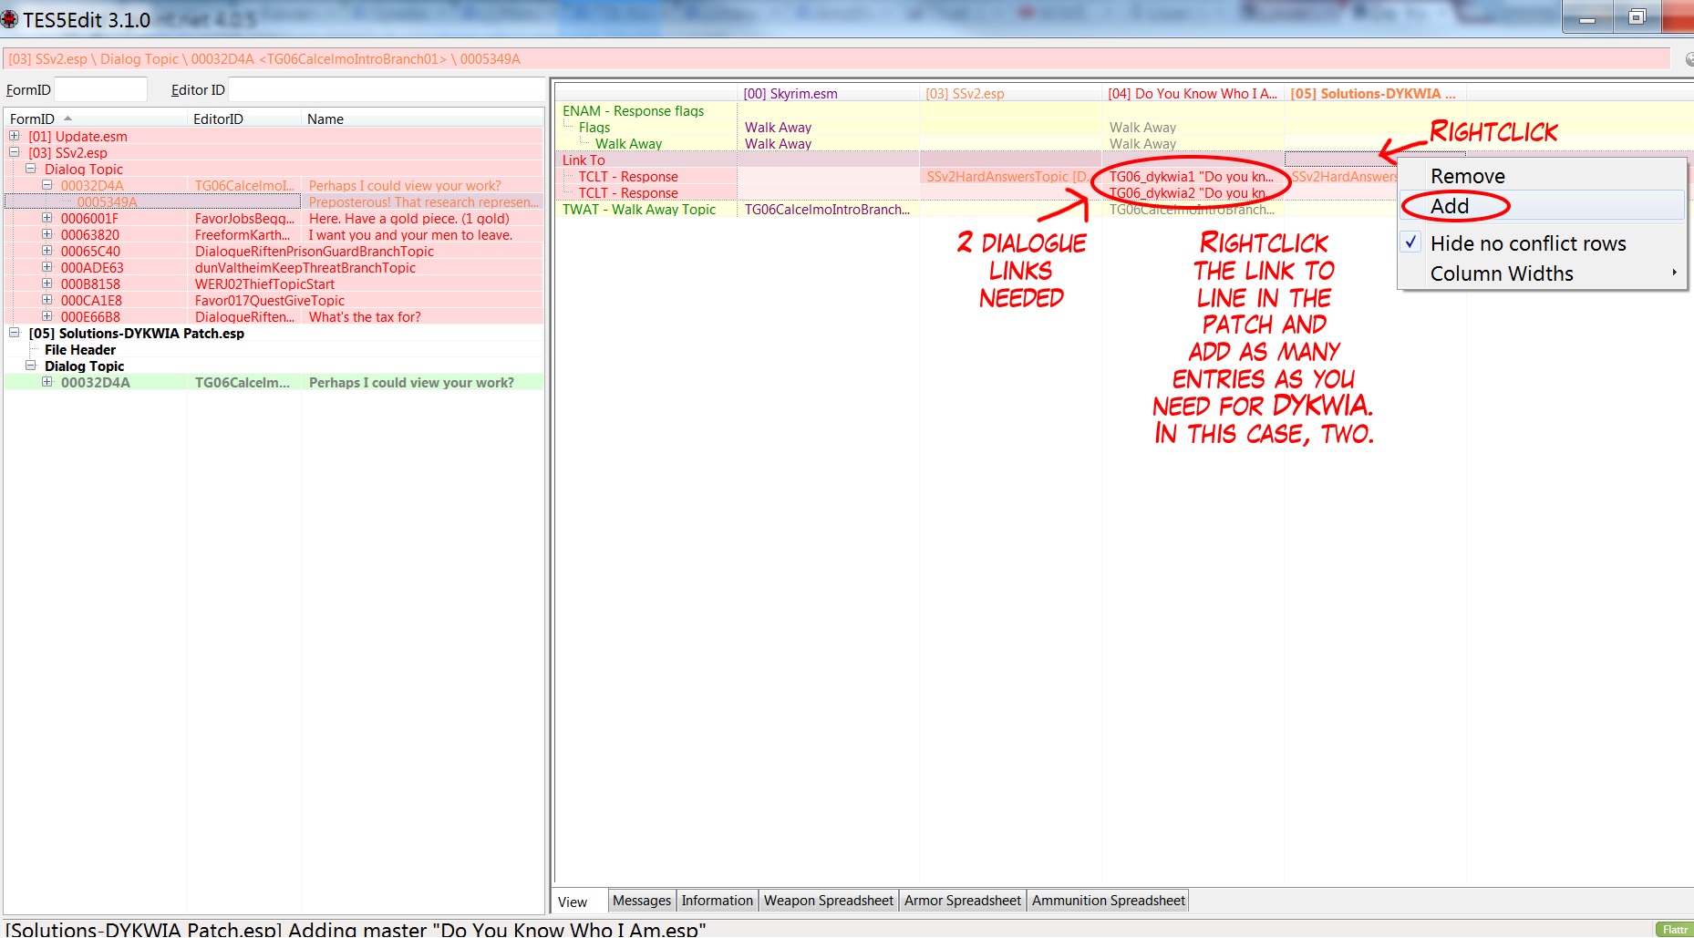This screenshot has height=938, width=1694.
Task: Restore down the TES5Edit window
Action: point(1637,17)
